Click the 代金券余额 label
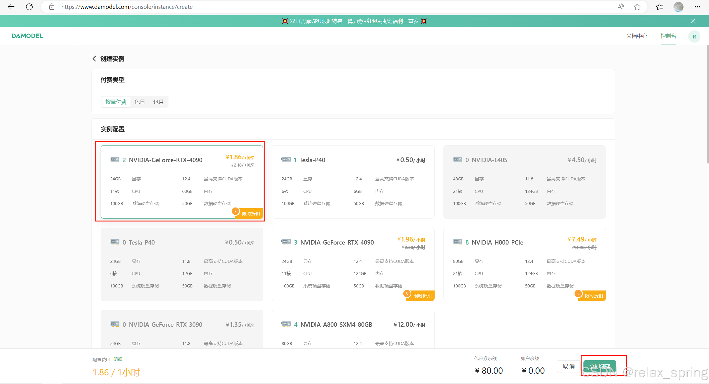The image size is (709, 384). (x=485, y=358)
